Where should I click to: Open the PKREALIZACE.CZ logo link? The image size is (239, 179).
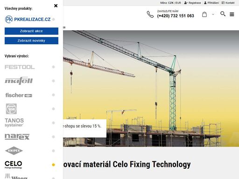(28, 19)
